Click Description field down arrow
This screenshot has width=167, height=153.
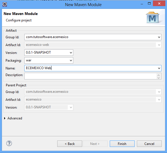[x=159, y=78]
